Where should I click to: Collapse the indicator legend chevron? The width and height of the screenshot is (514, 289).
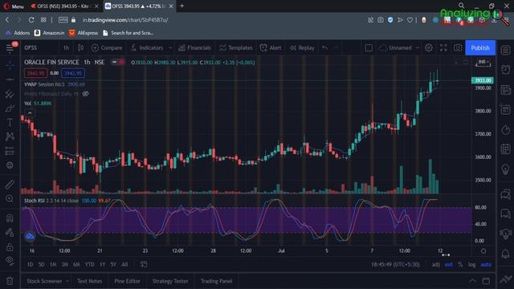[x=30, y=113]
